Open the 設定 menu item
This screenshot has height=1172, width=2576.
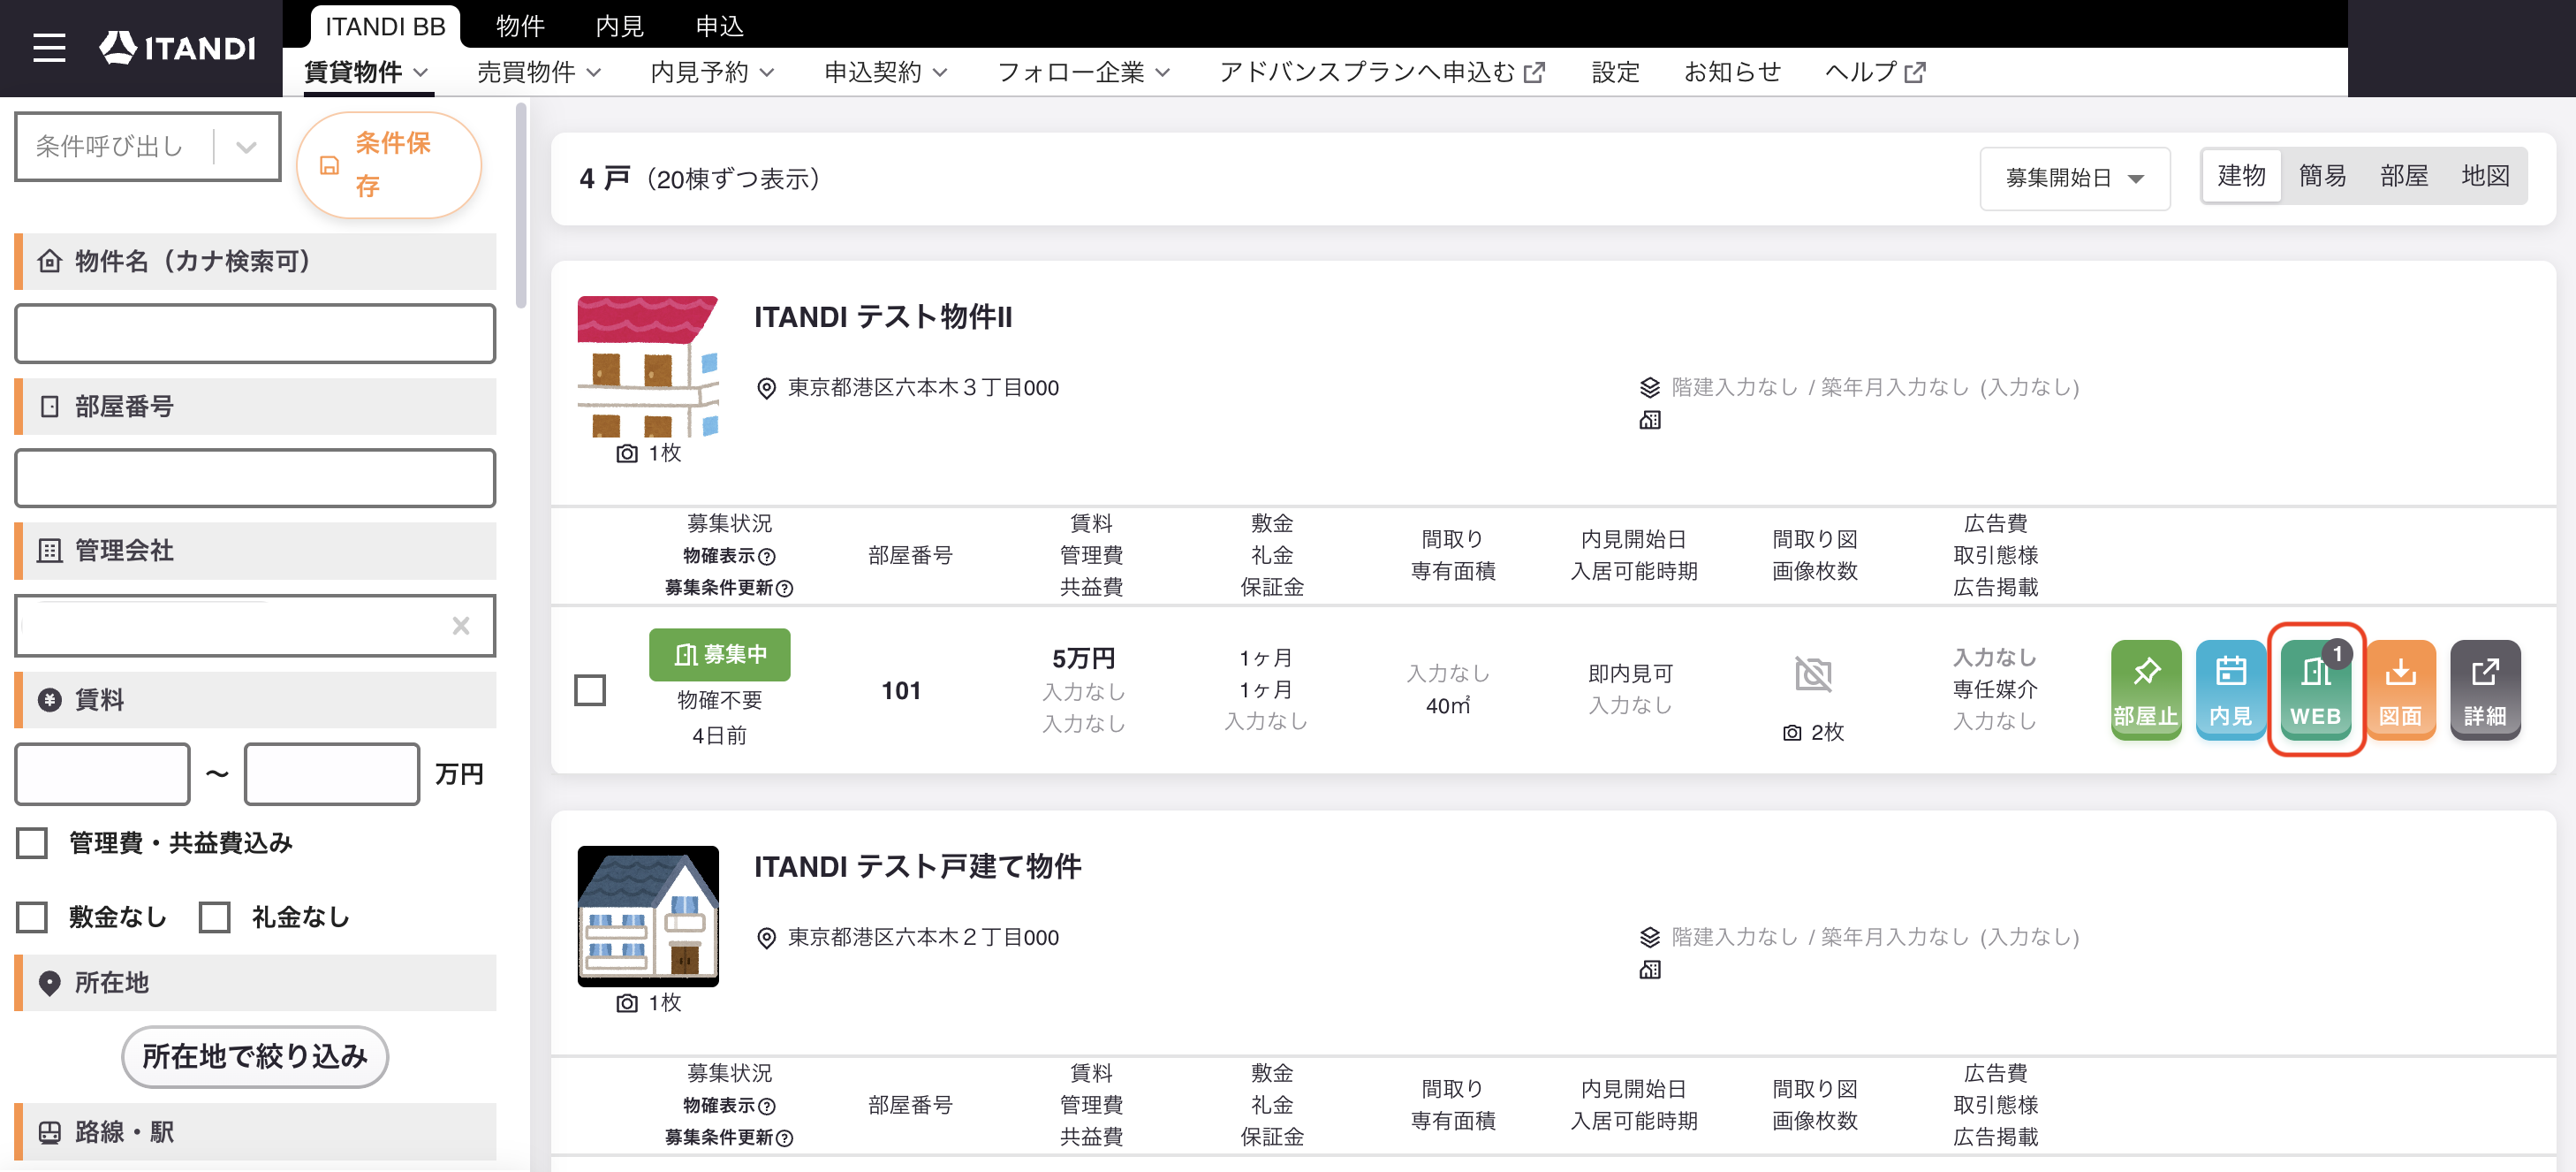pyautogui.click(x=1615, y=72)
